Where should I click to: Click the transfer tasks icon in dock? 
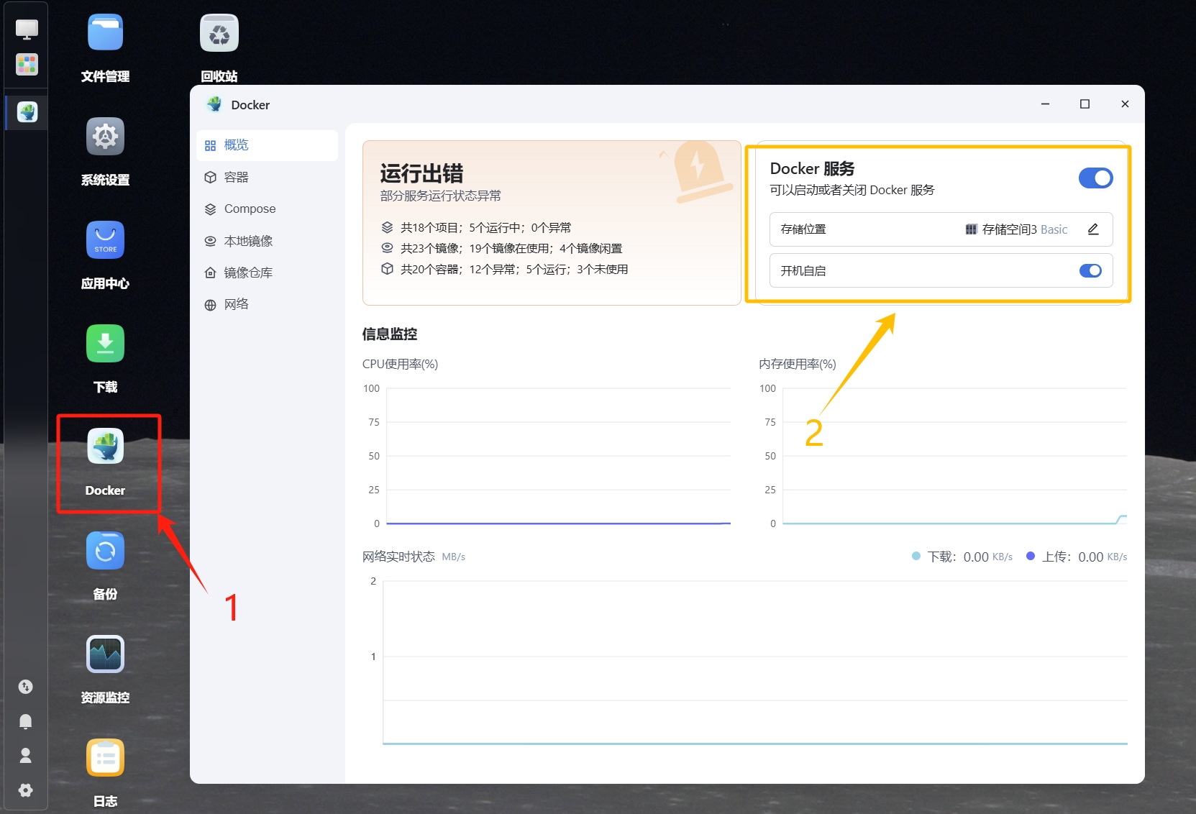pos(26,687)
